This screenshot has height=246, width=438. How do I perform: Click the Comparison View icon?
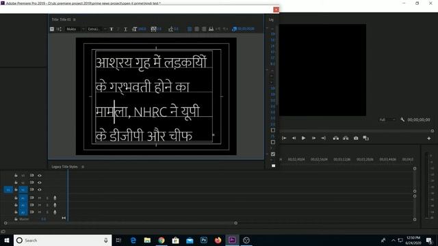[x=365, y=138]
